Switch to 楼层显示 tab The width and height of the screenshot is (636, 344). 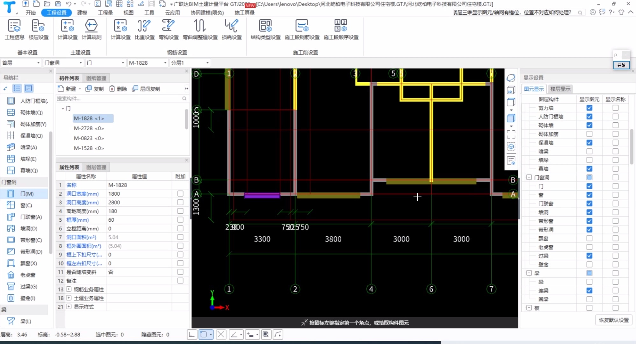[560, 89]
